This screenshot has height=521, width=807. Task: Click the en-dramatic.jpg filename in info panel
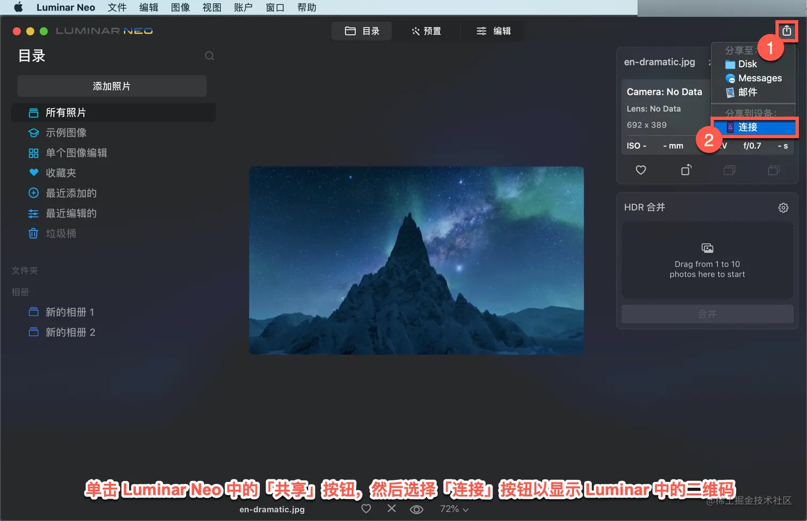[660, 62]
